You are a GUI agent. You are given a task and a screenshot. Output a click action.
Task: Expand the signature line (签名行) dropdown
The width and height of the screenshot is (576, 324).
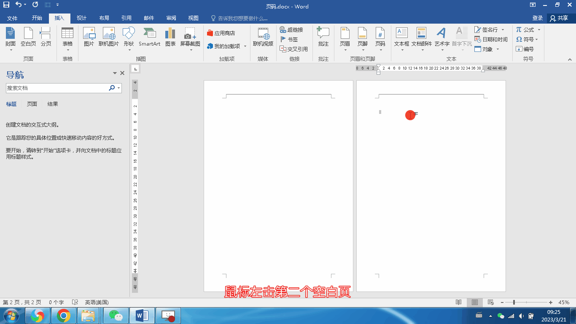click(503, 30)
